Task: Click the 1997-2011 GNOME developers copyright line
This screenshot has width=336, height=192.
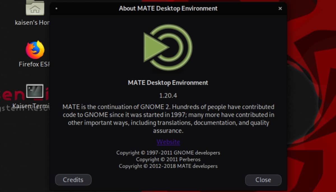Action: tap(168, 153)
